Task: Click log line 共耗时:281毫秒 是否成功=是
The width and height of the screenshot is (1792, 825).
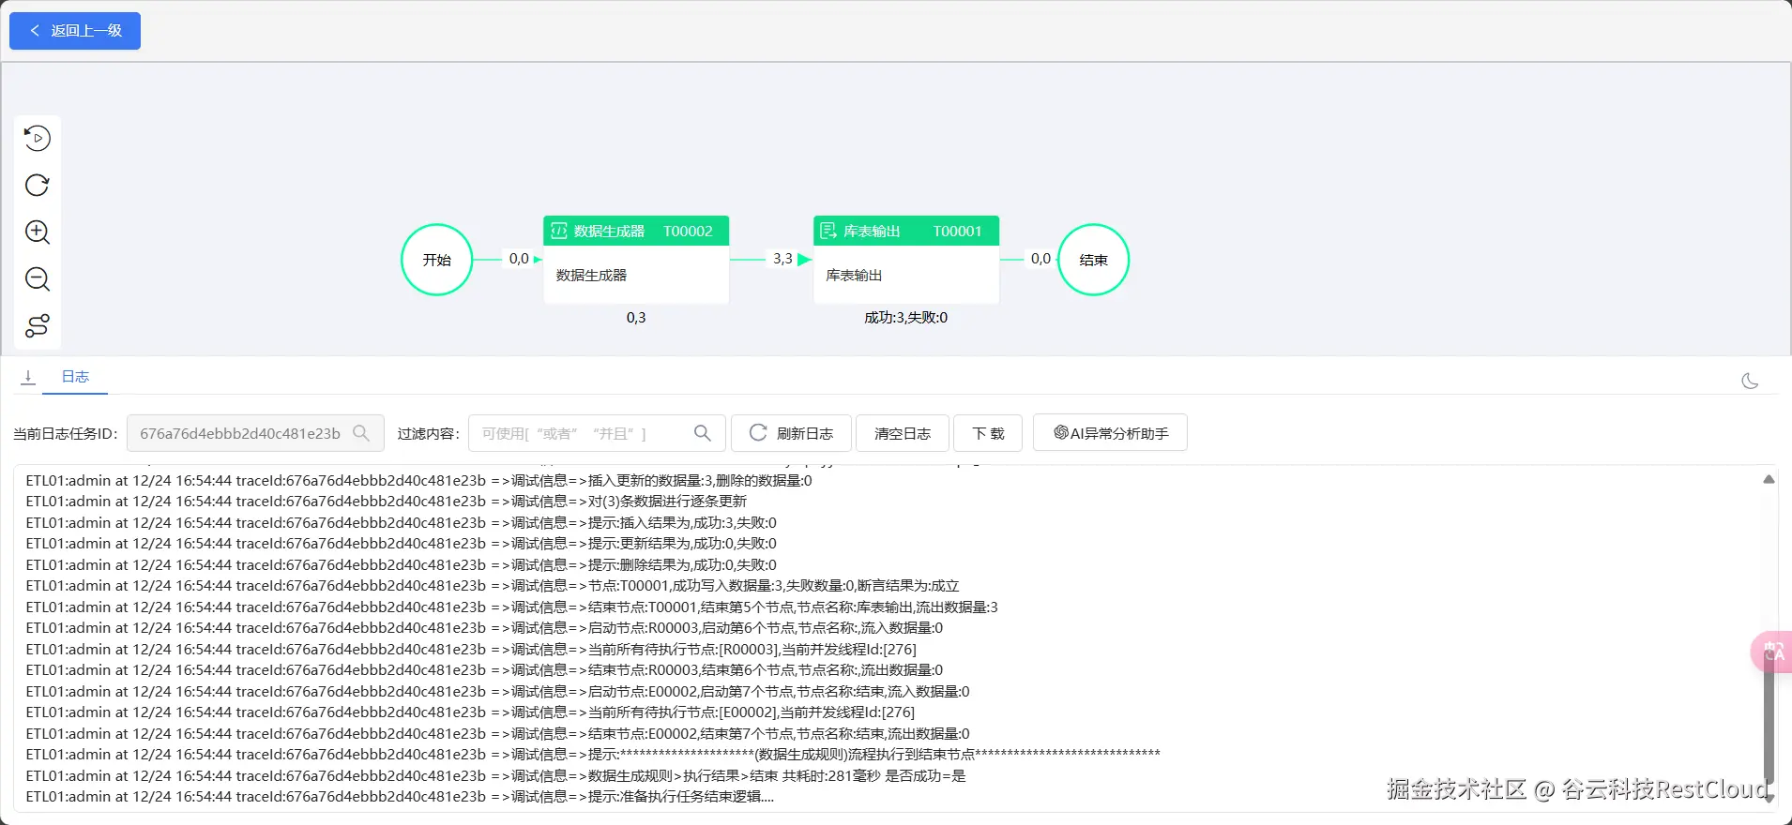Action: click(495, 776)
